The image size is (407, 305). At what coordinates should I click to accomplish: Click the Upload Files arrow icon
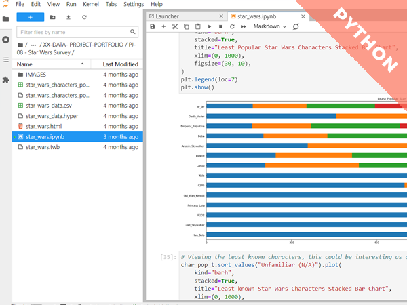(x=69, y=17)
